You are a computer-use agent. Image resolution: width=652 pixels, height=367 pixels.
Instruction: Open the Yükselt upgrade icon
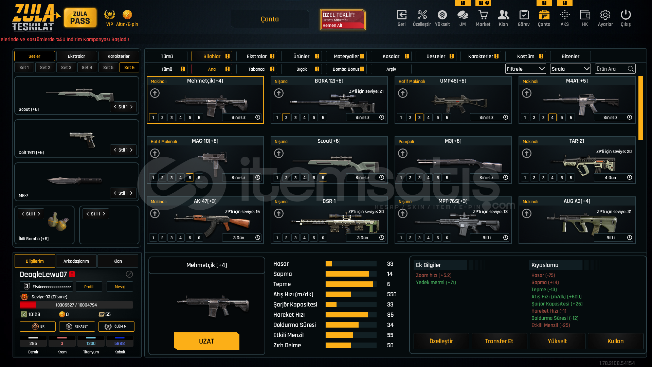[x=442, y=15]
